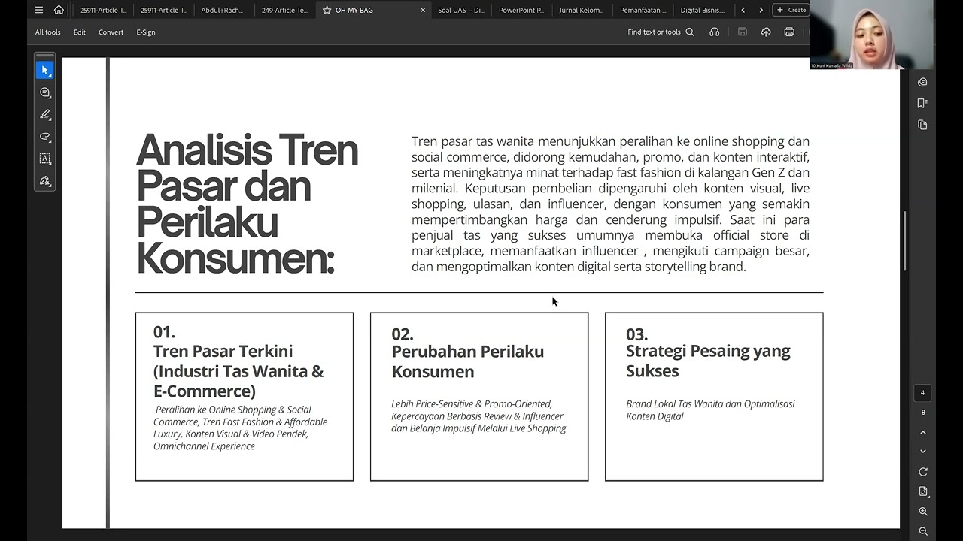This screenshot has height=541, width=963.
Task: Click the Peralihan ke Online Shopping description
Action: [x=240, y=428]
